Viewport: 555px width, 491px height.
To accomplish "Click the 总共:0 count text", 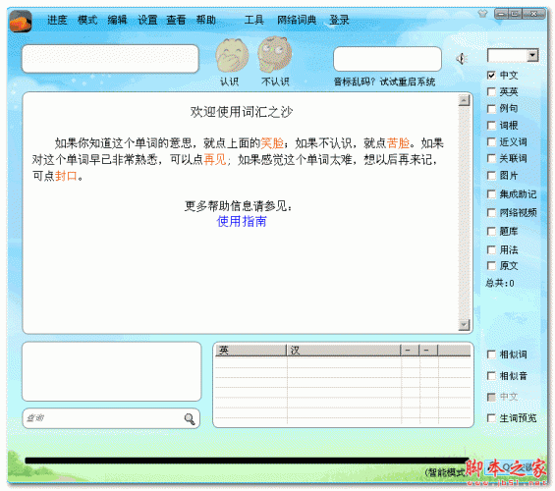I will tap(500, 283).
